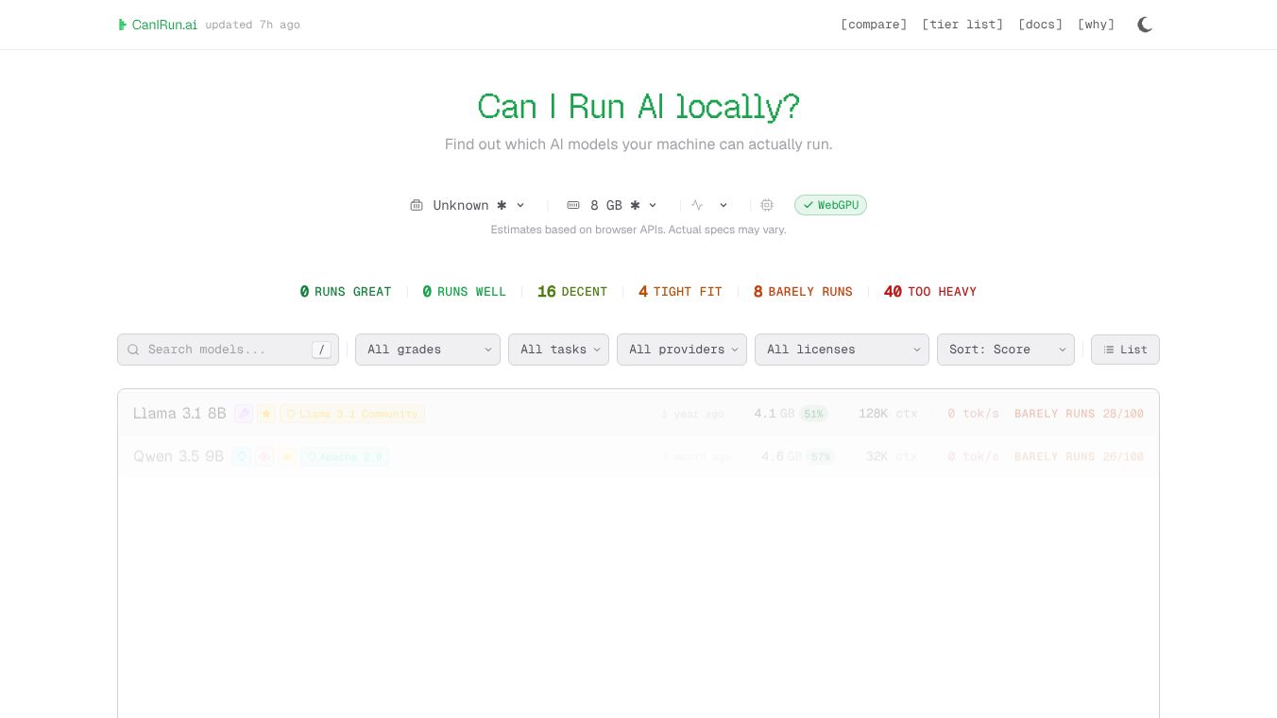Image resolution: width=1277 pixels, height=718 pixels.
Task: Click the CanIRun.ai logo icon
Action: (x=123, y=25)
